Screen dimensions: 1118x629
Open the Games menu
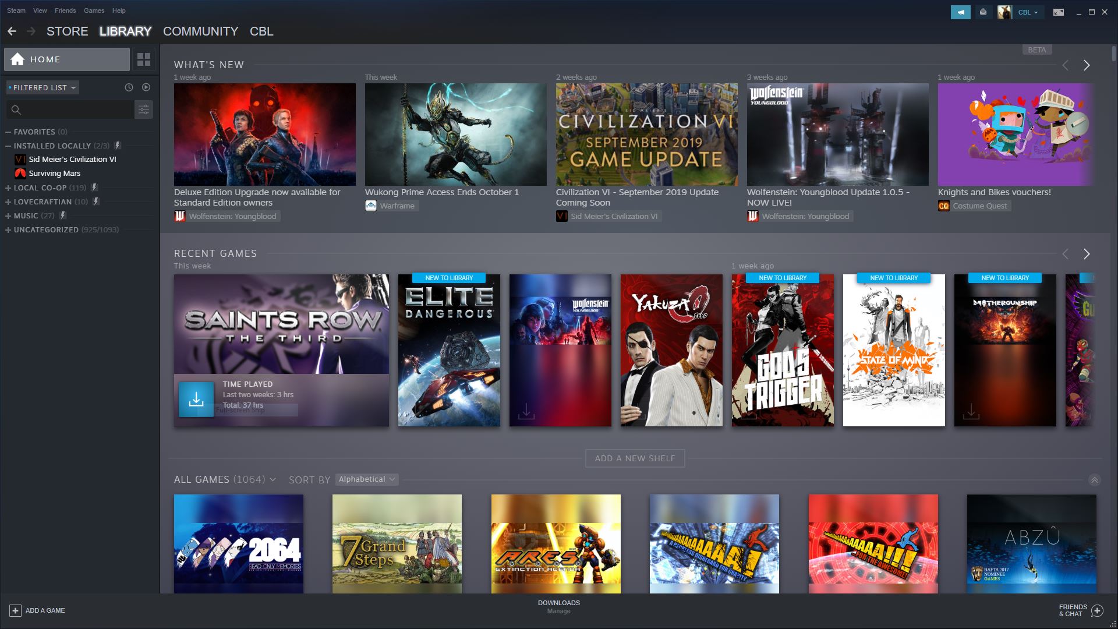click(94, 10)
